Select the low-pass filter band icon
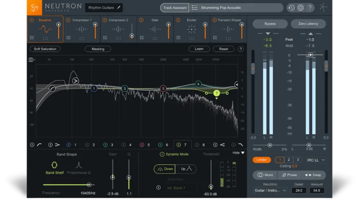 tap(240, 145)
